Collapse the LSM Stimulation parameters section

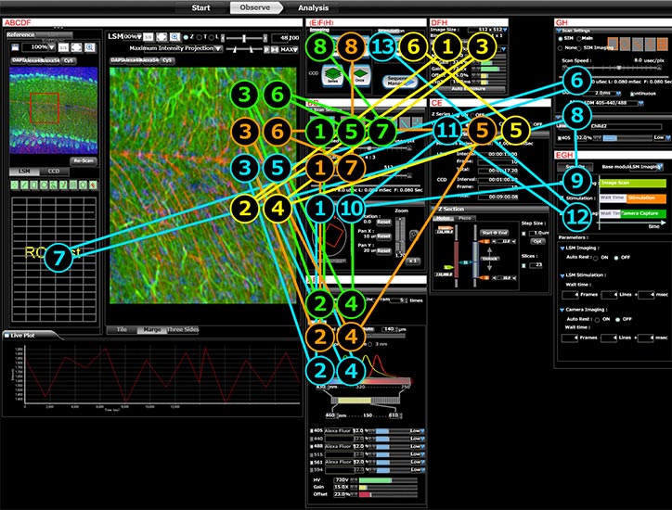coord(562,275)
